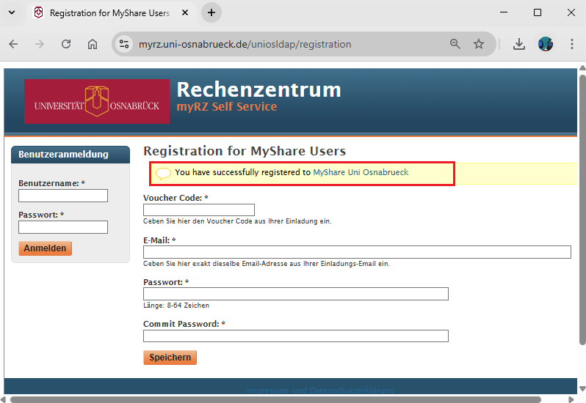Expand the tab search dropdown arrow
The width and height of the screenshot is (586, 403).
[12, 13]
